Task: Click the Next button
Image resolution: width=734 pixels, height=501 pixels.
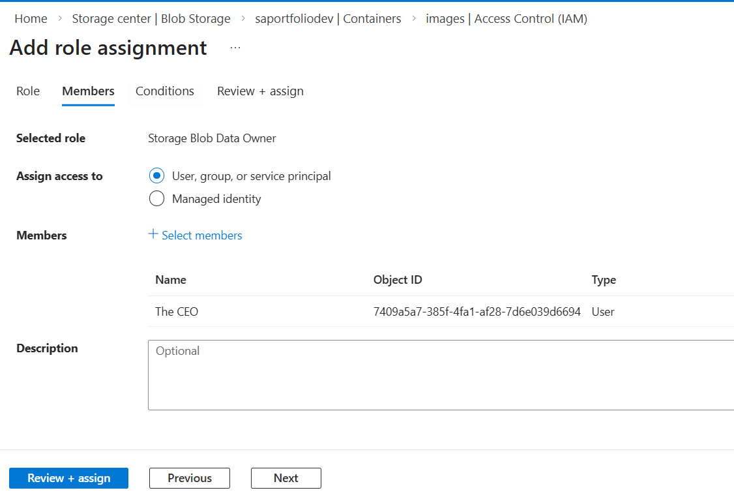Action: (286, 478)
